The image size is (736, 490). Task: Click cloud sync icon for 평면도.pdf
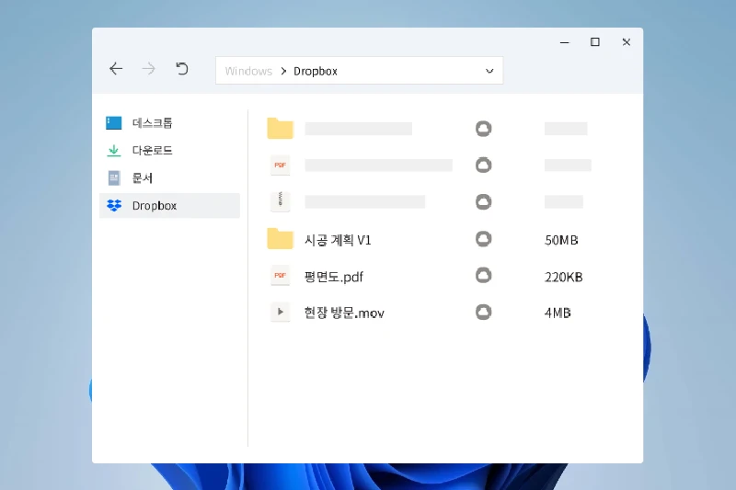[484, 275]
